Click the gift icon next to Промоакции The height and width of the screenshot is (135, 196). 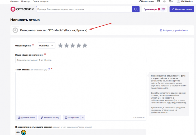[164, 9]
